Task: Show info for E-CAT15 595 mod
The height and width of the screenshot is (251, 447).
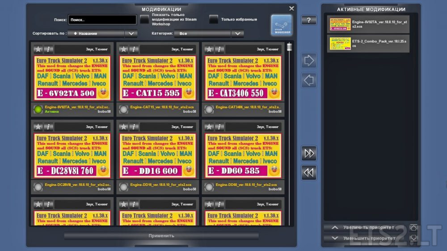Action: pos(134,49)
